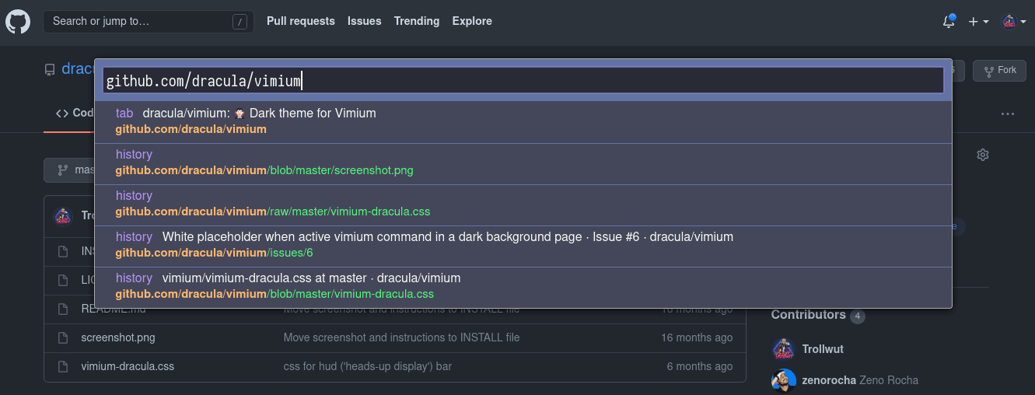
Task: Open screenshot.png file
Action: [x=118, y=337]
